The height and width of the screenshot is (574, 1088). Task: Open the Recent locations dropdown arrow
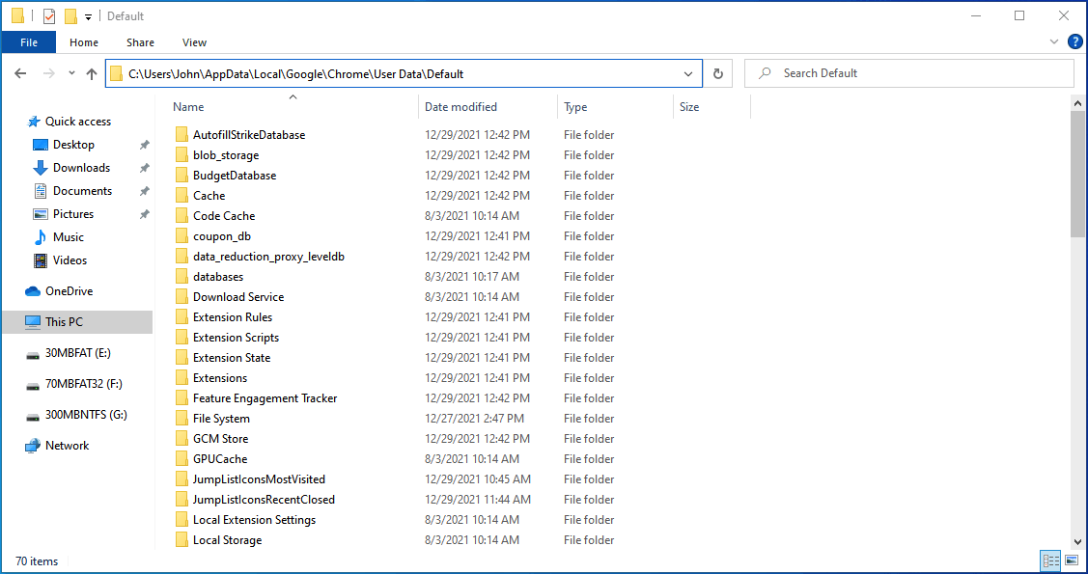tap(69, 73)
